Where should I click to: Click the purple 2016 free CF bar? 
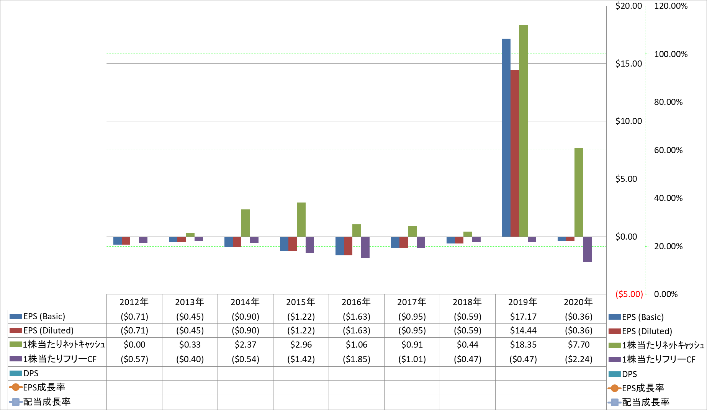[365, 247]
